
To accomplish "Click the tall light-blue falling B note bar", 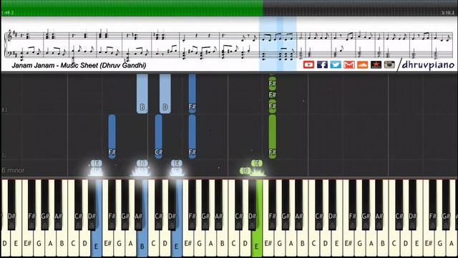I will click(142, 94).
